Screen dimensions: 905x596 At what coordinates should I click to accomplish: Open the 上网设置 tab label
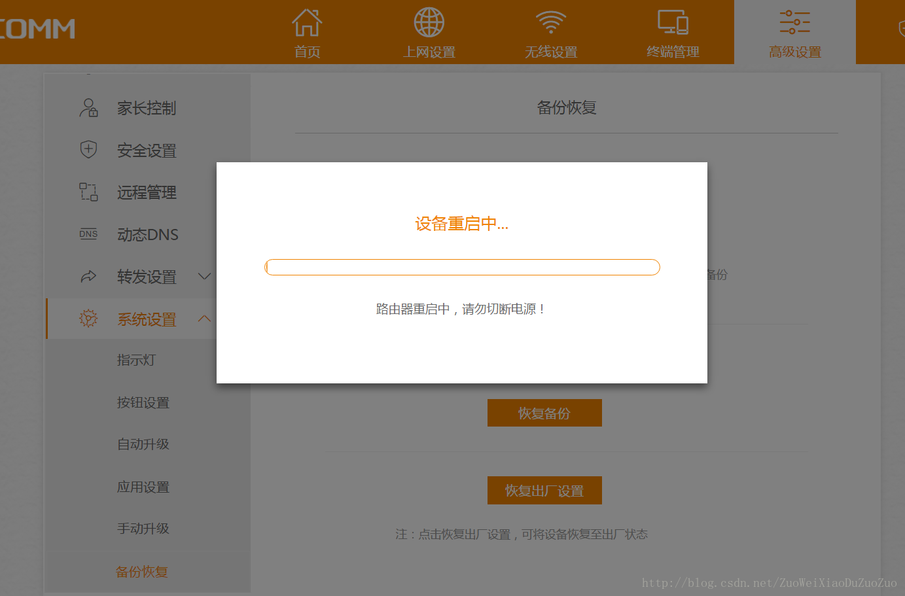coord(429,52)
